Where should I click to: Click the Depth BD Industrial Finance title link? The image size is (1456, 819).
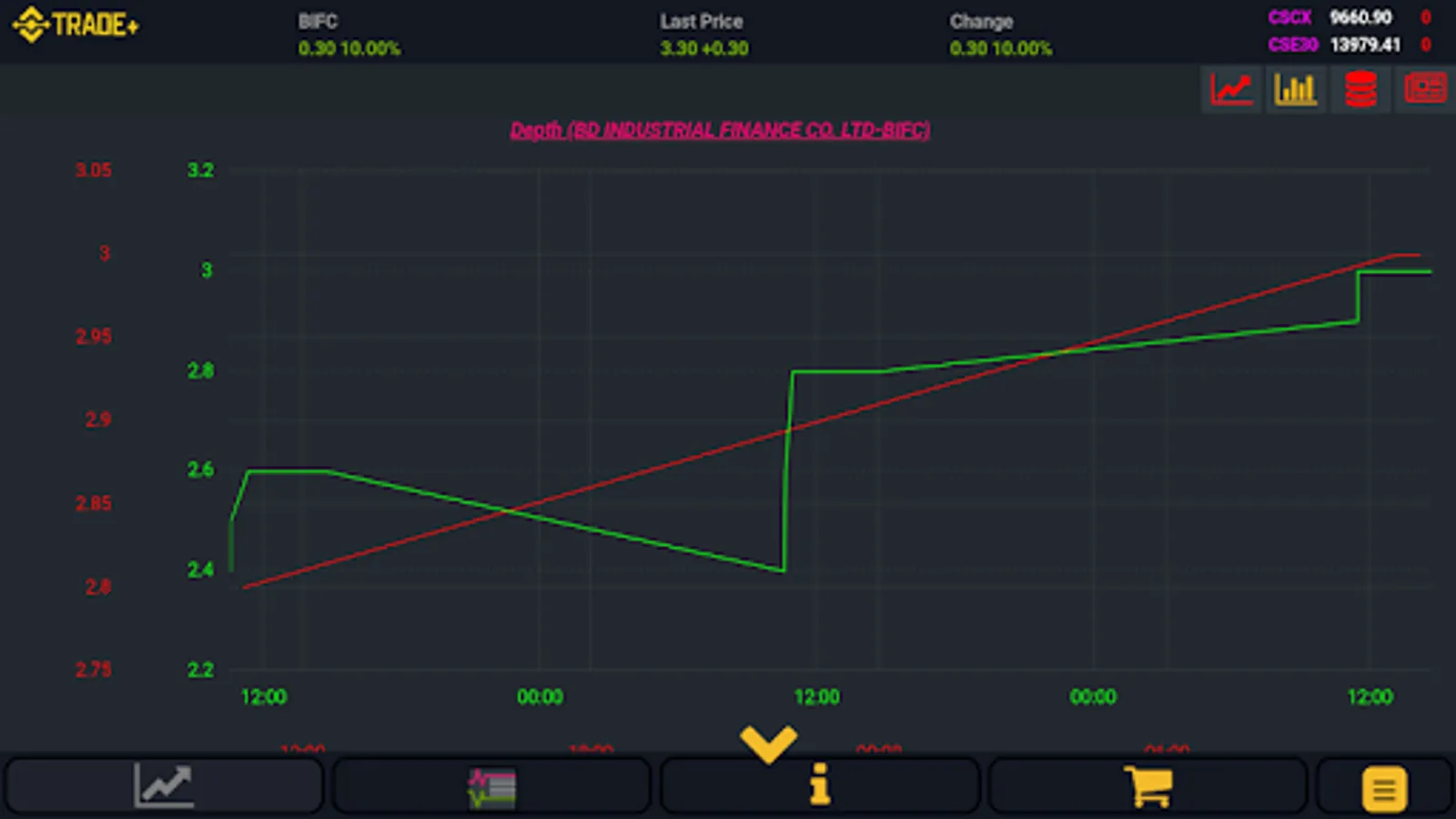click(x=720, y=131)
